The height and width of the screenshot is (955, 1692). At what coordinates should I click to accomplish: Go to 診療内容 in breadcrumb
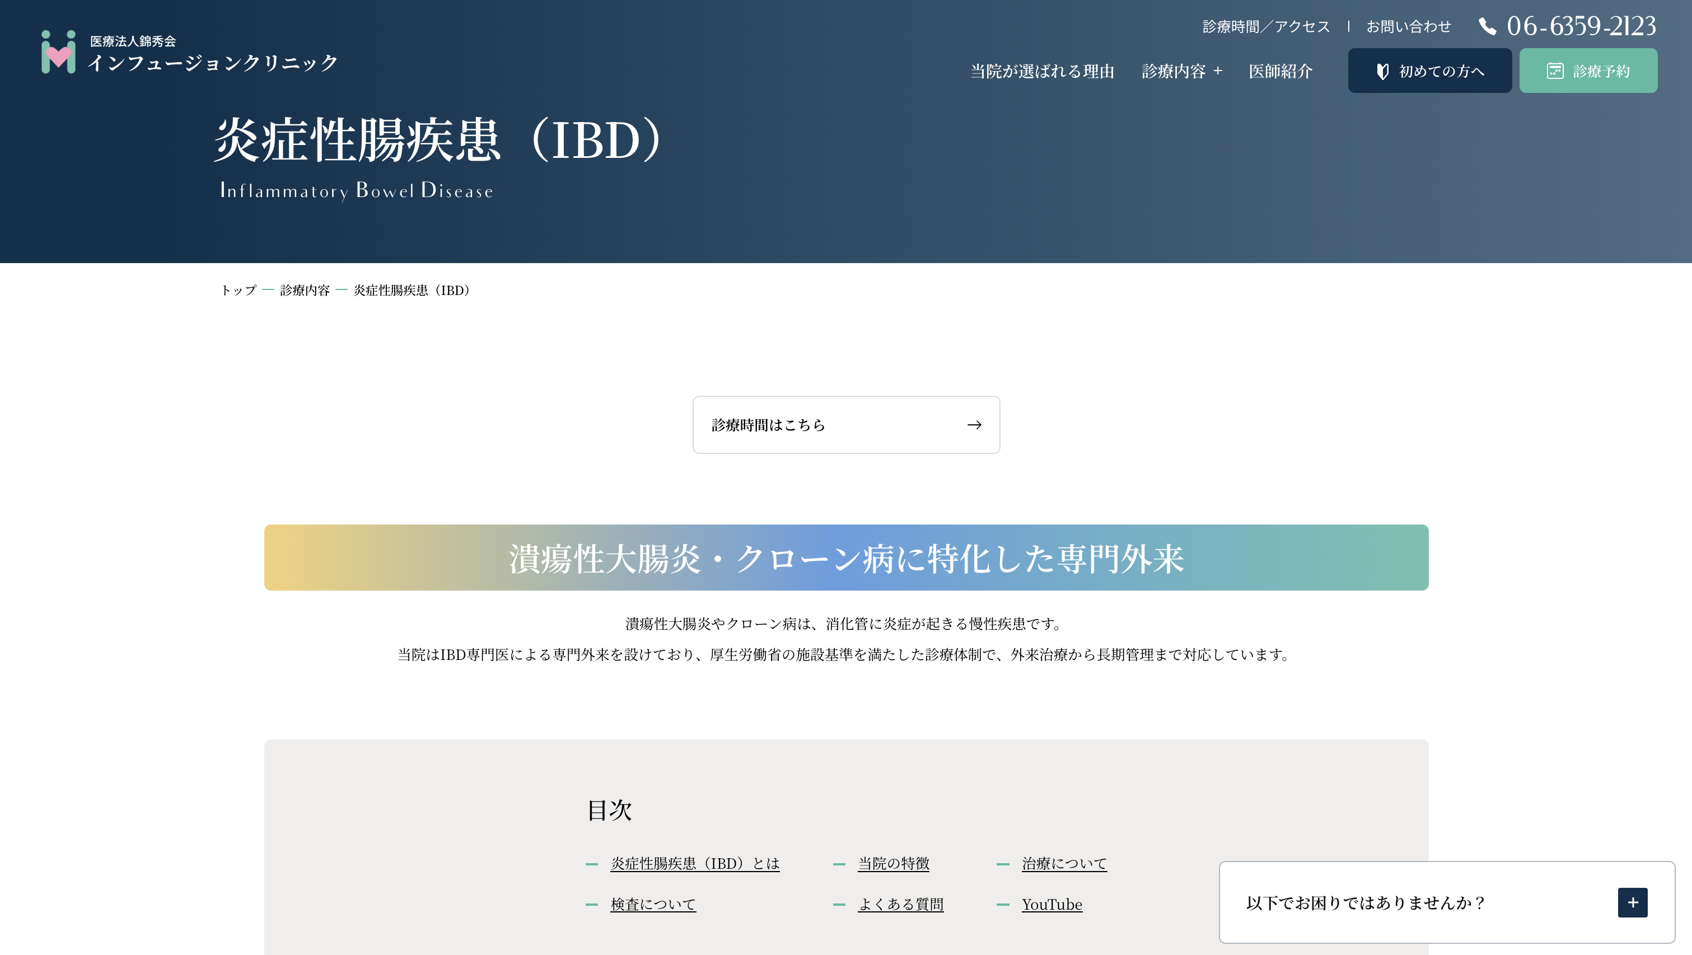pyautogui.click(x=305, y=291)
